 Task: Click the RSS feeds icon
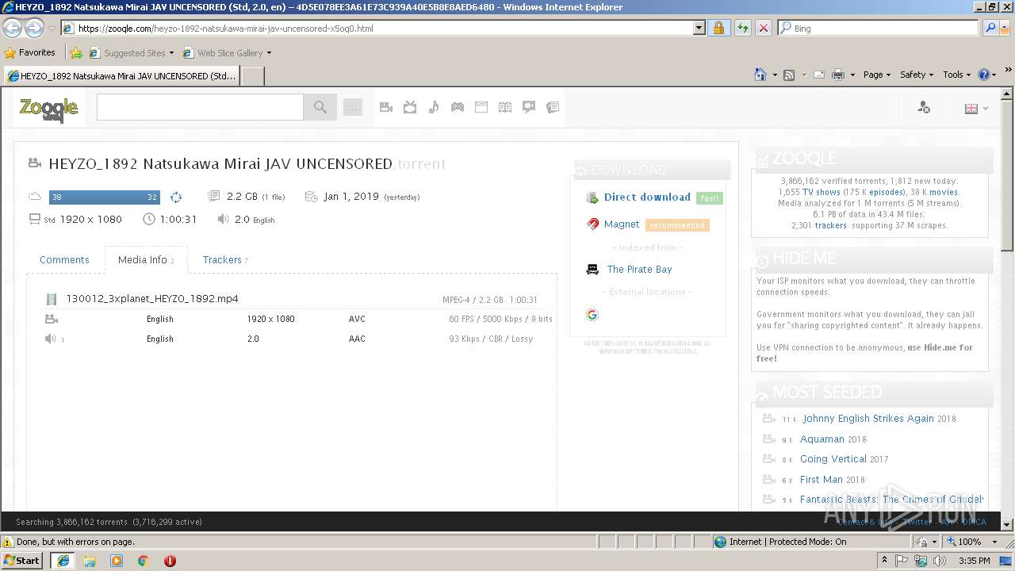click(x=789, y=75)
